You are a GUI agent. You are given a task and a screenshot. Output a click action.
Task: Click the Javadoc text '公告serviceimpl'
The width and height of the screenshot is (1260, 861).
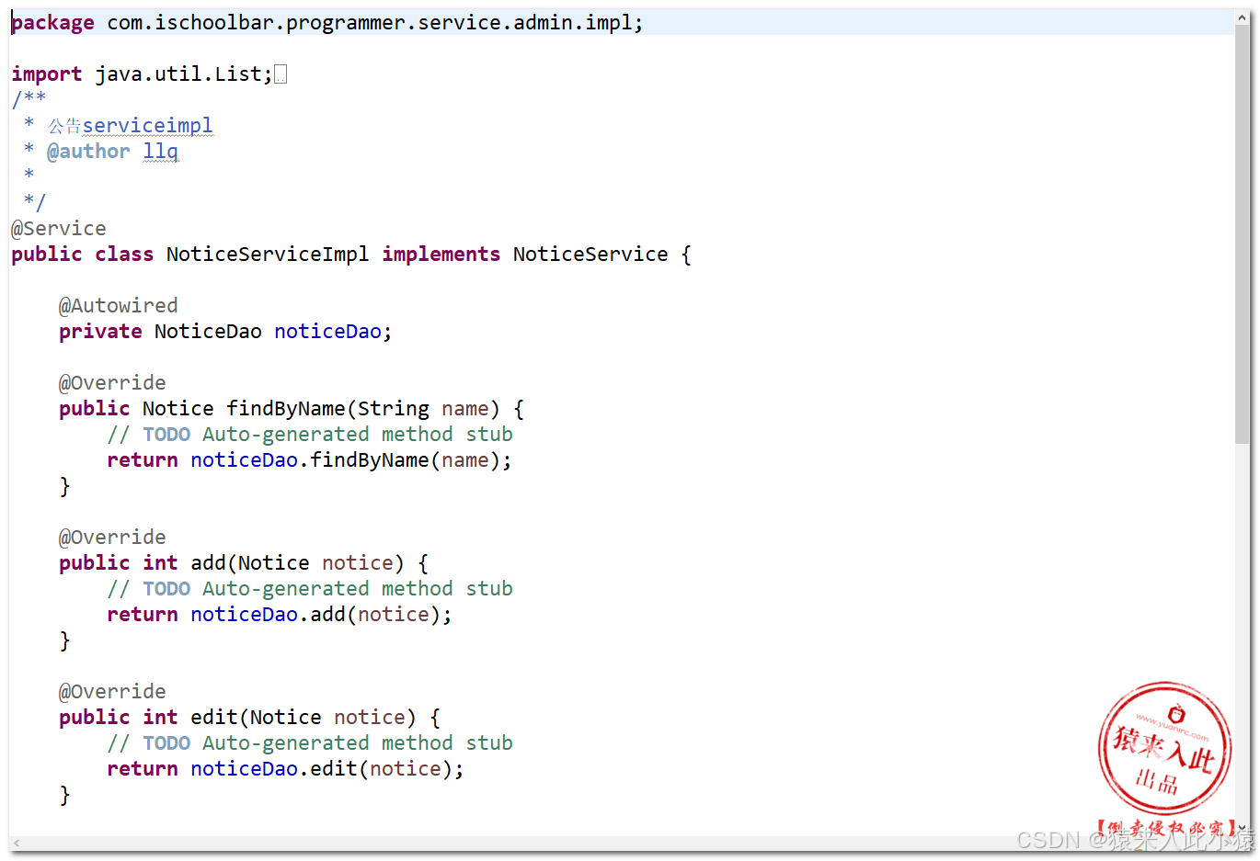coord(131,126)
